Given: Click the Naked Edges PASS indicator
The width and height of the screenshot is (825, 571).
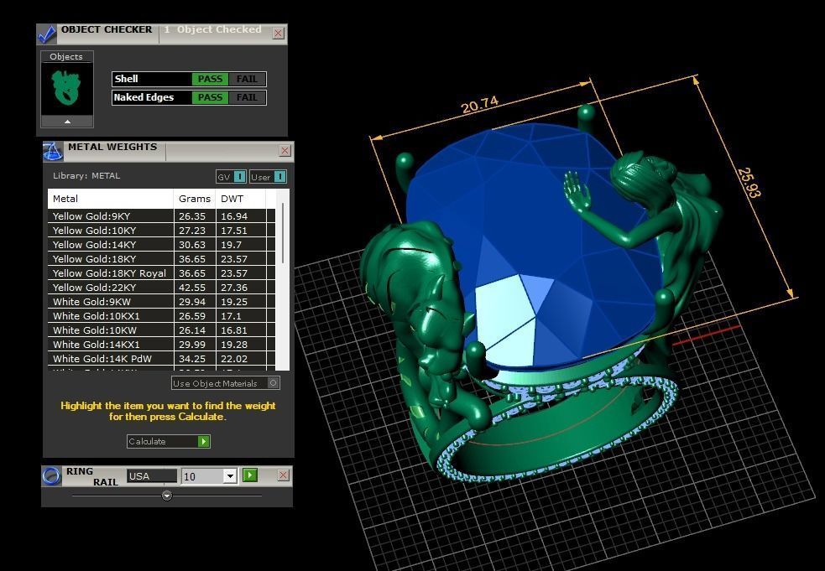Looking at the screenshot, I should pos(210,97).
